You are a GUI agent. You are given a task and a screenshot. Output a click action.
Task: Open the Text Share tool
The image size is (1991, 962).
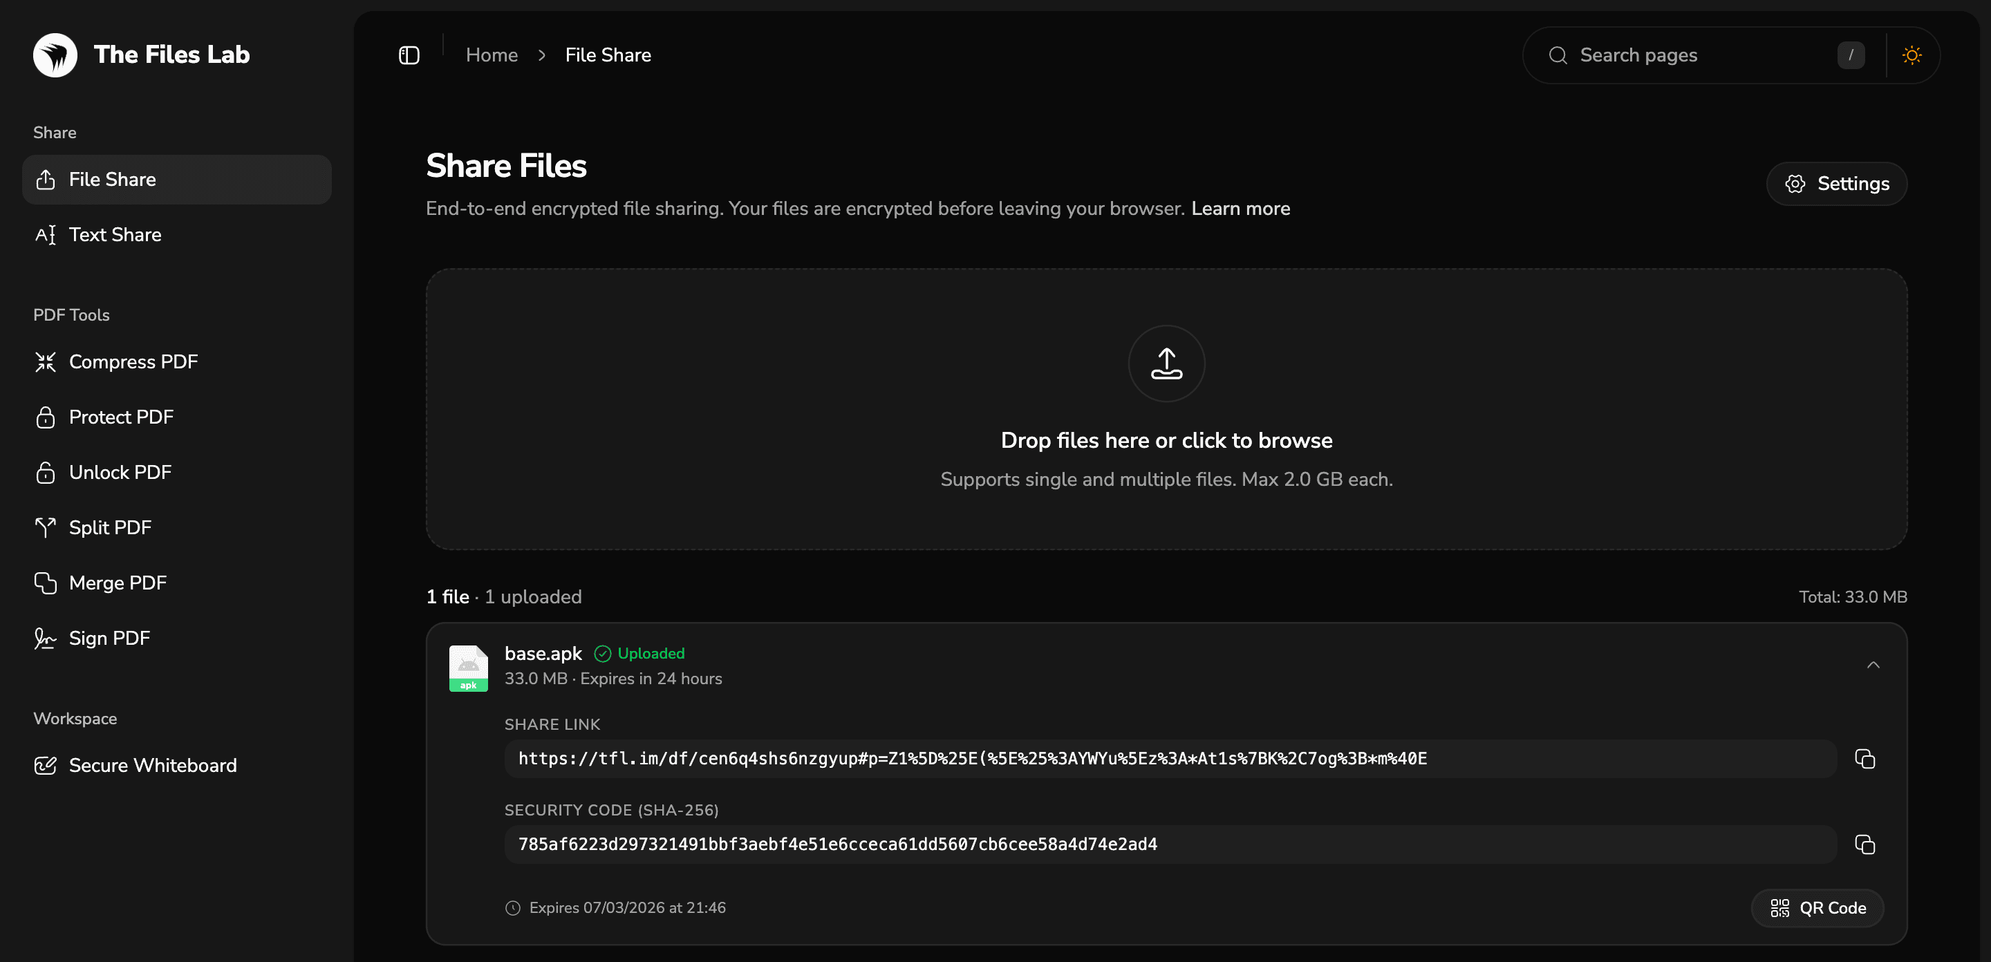coord(115,234)
